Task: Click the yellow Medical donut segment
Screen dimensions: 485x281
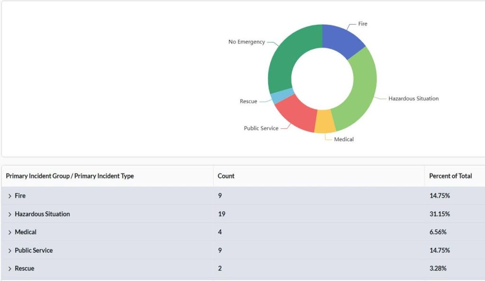Action: pos(325,121)
